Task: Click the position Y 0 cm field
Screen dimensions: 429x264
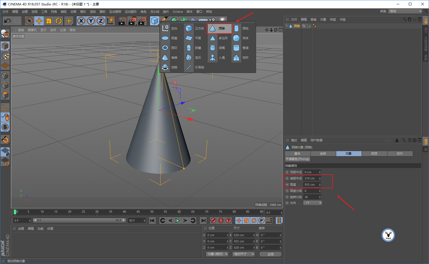Action: point(217,241)
